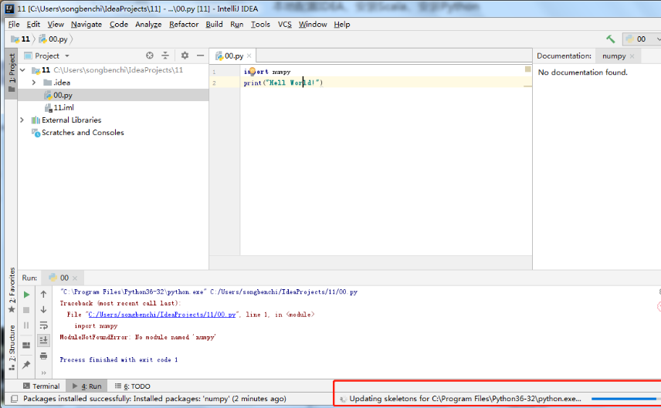Open the Terminal tool window
This screenshot has height=408, width=661.
tap(42, 386)
